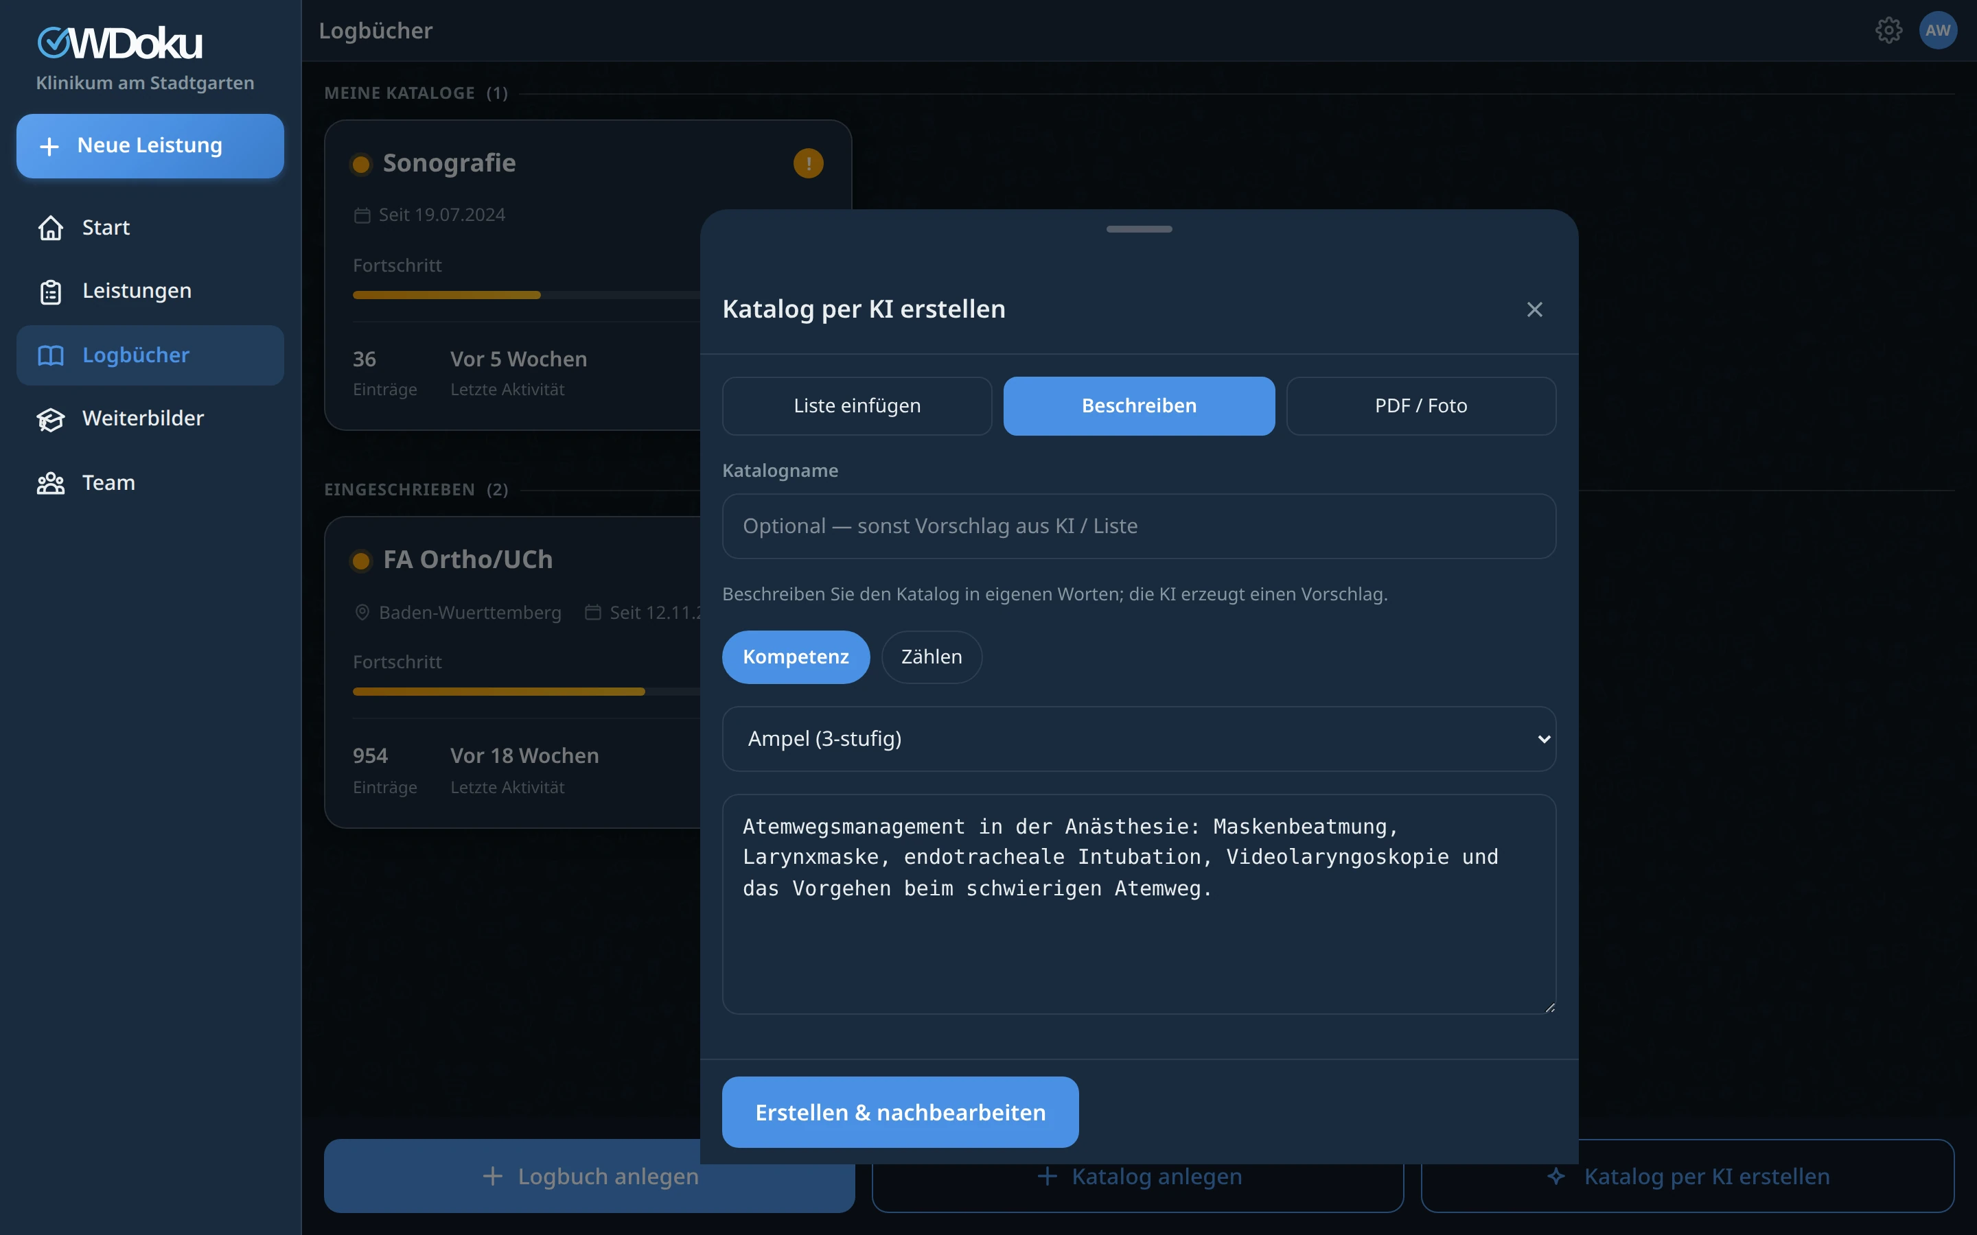
Task: Close the Katalog per KI erstellen dialog
Action: click(1534, 309)
